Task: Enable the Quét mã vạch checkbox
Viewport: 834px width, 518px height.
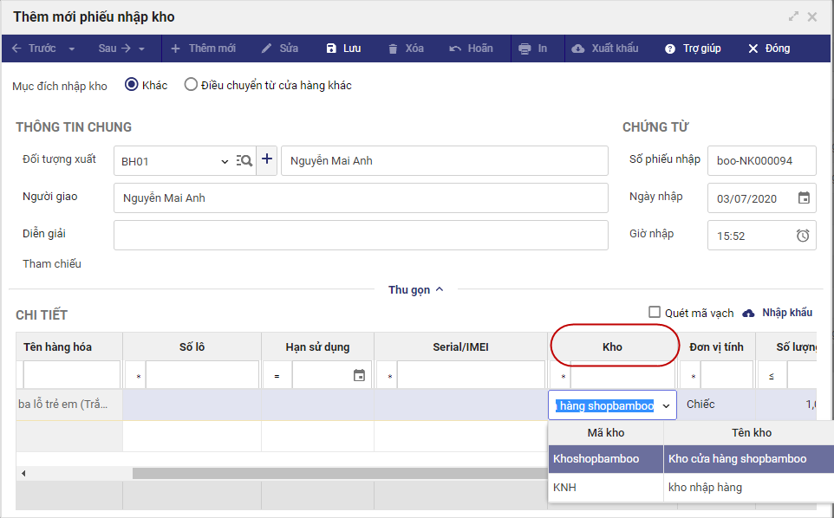Action: click(x=655, y=313)
